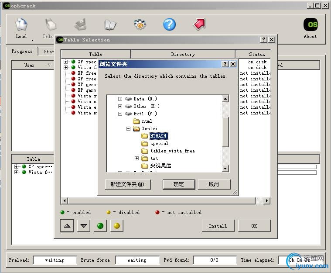Image resolution: width=331 pixels, height=273 pixels.
Task: Open the Load dropdown arrow
Action: [x=32, y=40]
